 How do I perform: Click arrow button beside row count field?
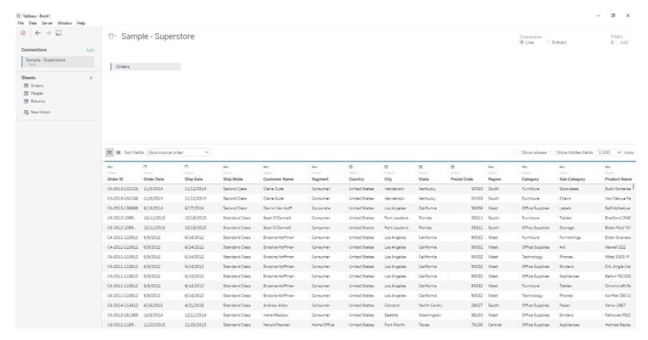coord(619,152)
